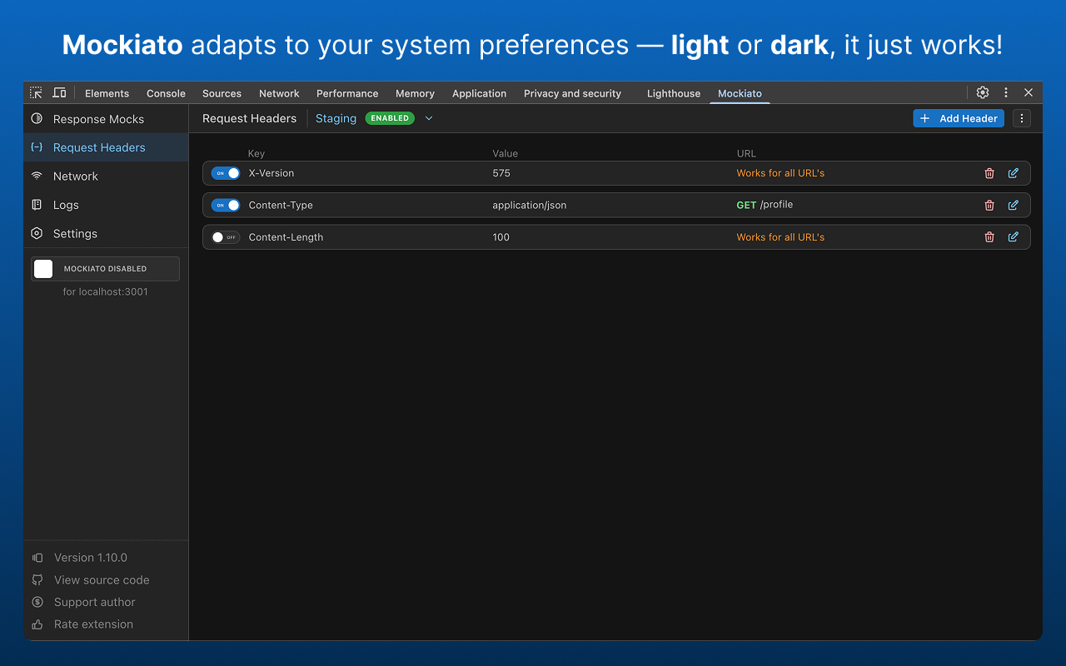This screenshot has height=666, width=1066.
Task: Open the Logs panel via its icon
Action: [36, 205]
